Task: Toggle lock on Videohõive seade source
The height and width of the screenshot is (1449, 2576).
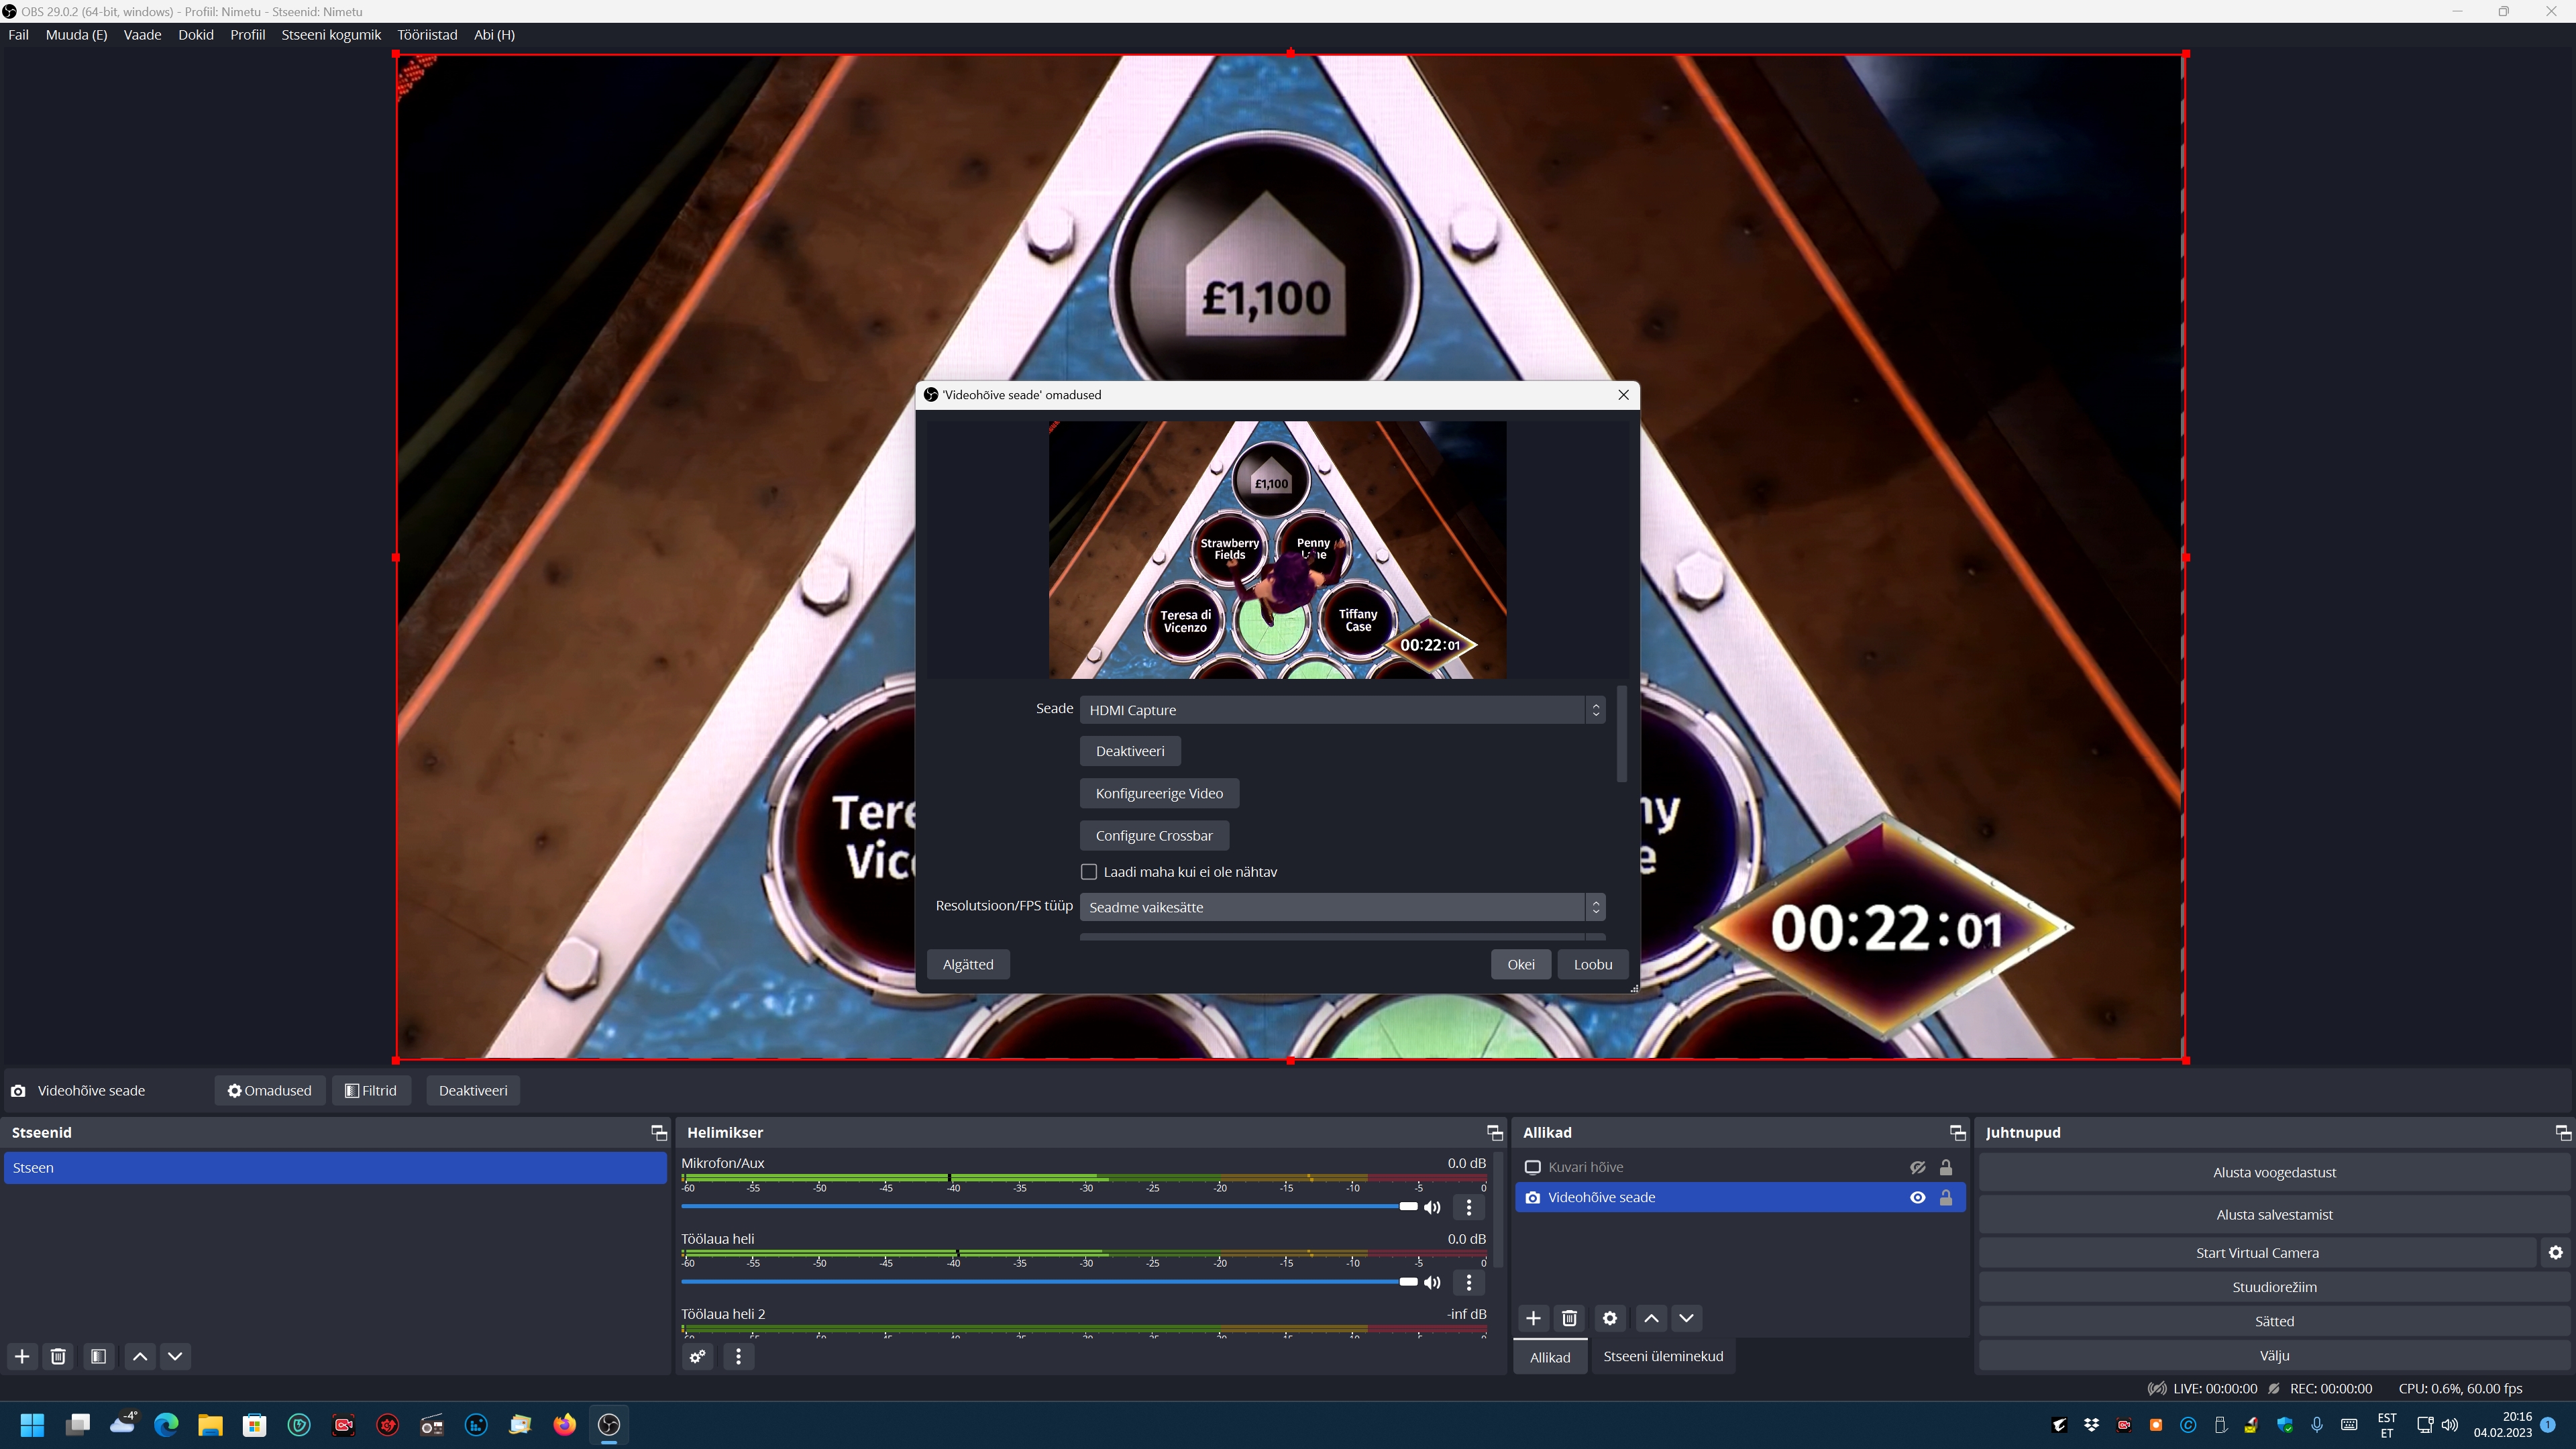Action: click(x=1945, y=1197)
